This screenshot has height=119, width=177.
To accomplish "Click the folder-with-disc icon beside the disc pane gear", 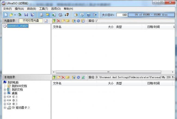I will [x=83, y=21].
